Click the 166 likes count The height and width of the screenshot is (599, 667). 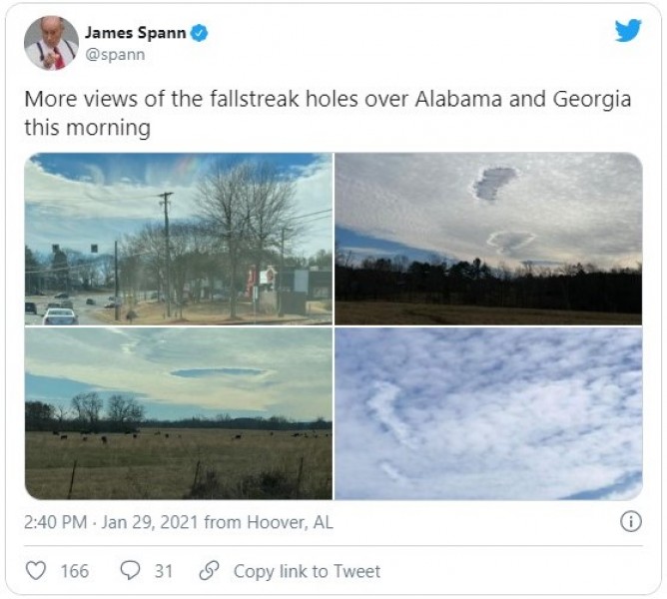click(74, 571)
